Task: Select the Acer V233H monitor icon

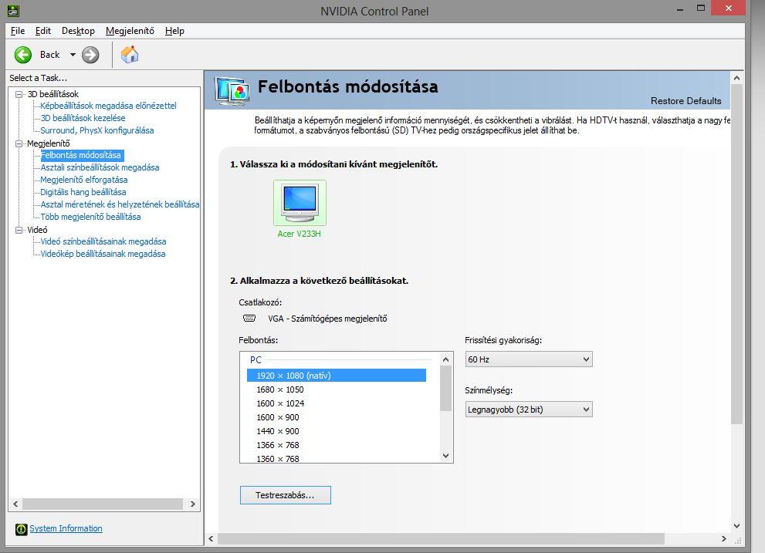Action: pos(300,202)
